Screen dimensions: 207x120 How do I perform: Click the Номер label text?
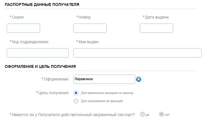click(x=85, y=17)
